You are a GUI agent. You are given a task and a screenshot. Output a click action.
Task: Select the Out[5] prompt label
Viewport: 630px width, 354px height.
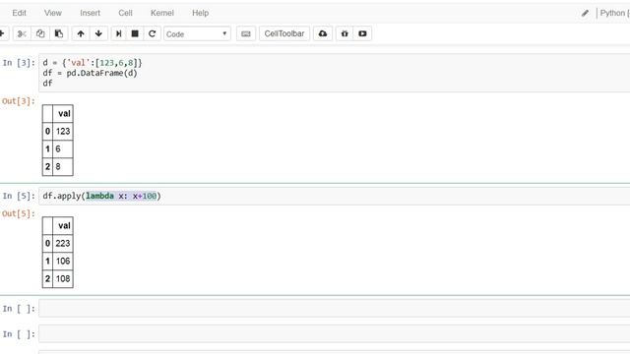point(19,213)
